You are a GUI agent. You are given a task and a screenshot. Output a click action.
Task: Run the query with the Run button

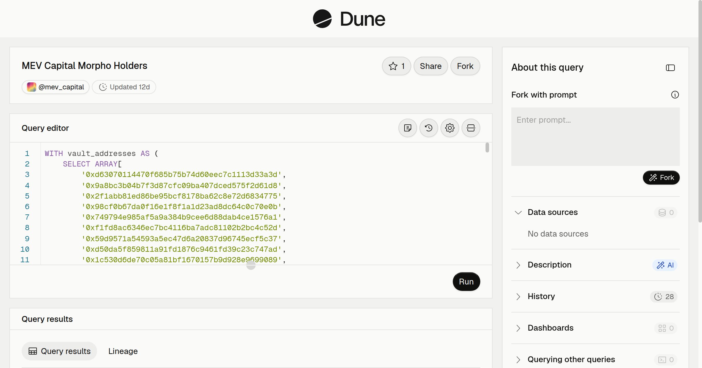coord(466,282)
